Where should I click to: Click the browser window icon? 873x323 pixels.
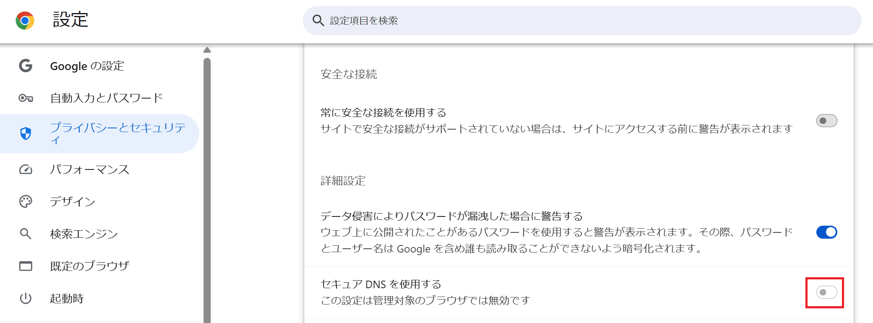[x=26, y=266]
